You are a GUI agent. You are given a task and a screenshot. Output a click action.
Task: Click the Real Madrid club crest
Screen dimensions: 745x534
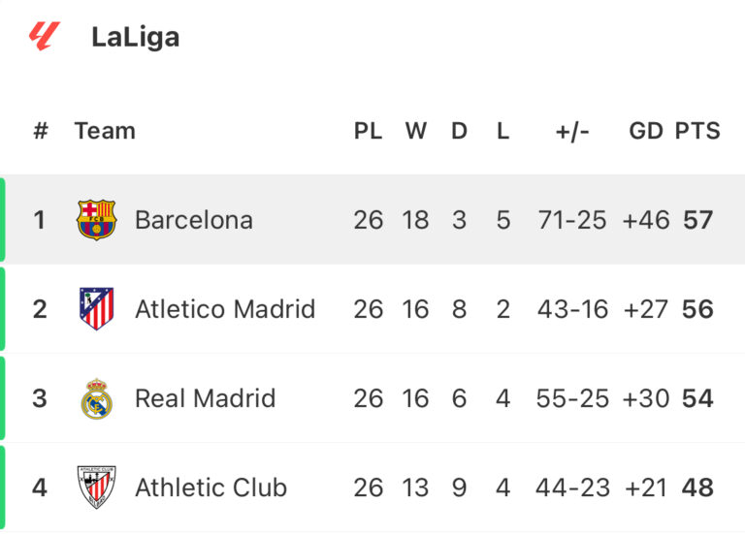(x=96, y=398)
